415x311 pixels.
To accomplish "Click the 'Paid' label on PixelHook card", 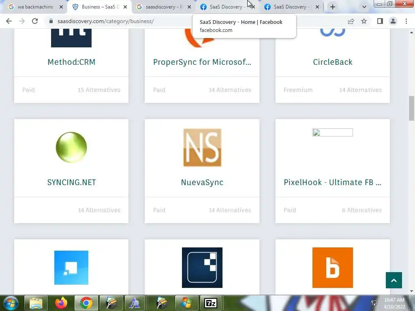I will pos(290,210).
